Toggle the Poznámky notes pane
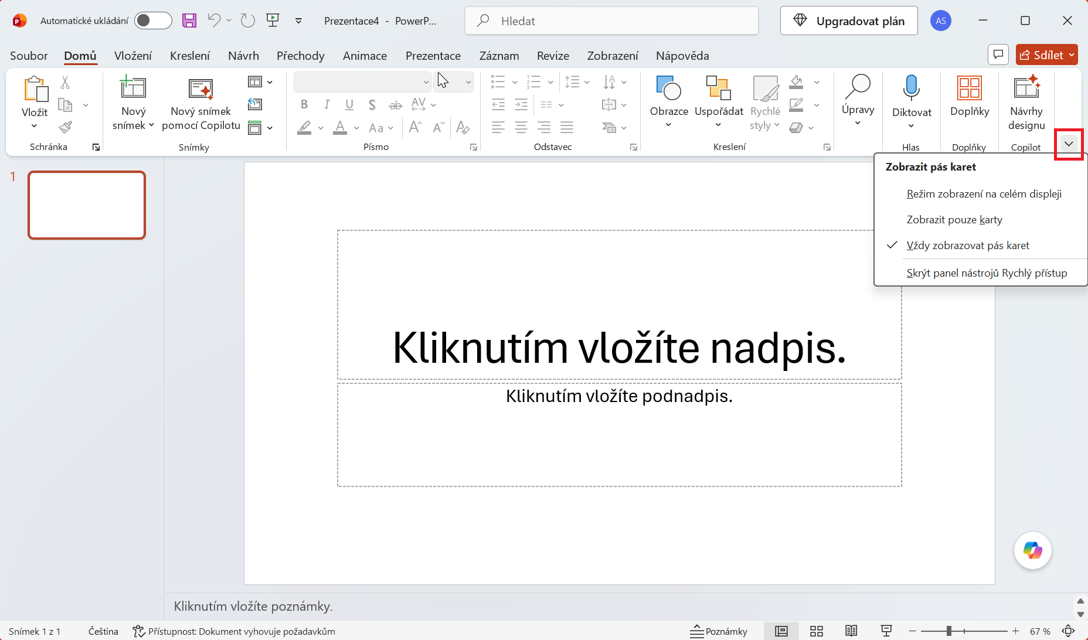Image resolution: width=1088 pixels, height=640 pixels. pyautogui.click(x=719, y=631)
